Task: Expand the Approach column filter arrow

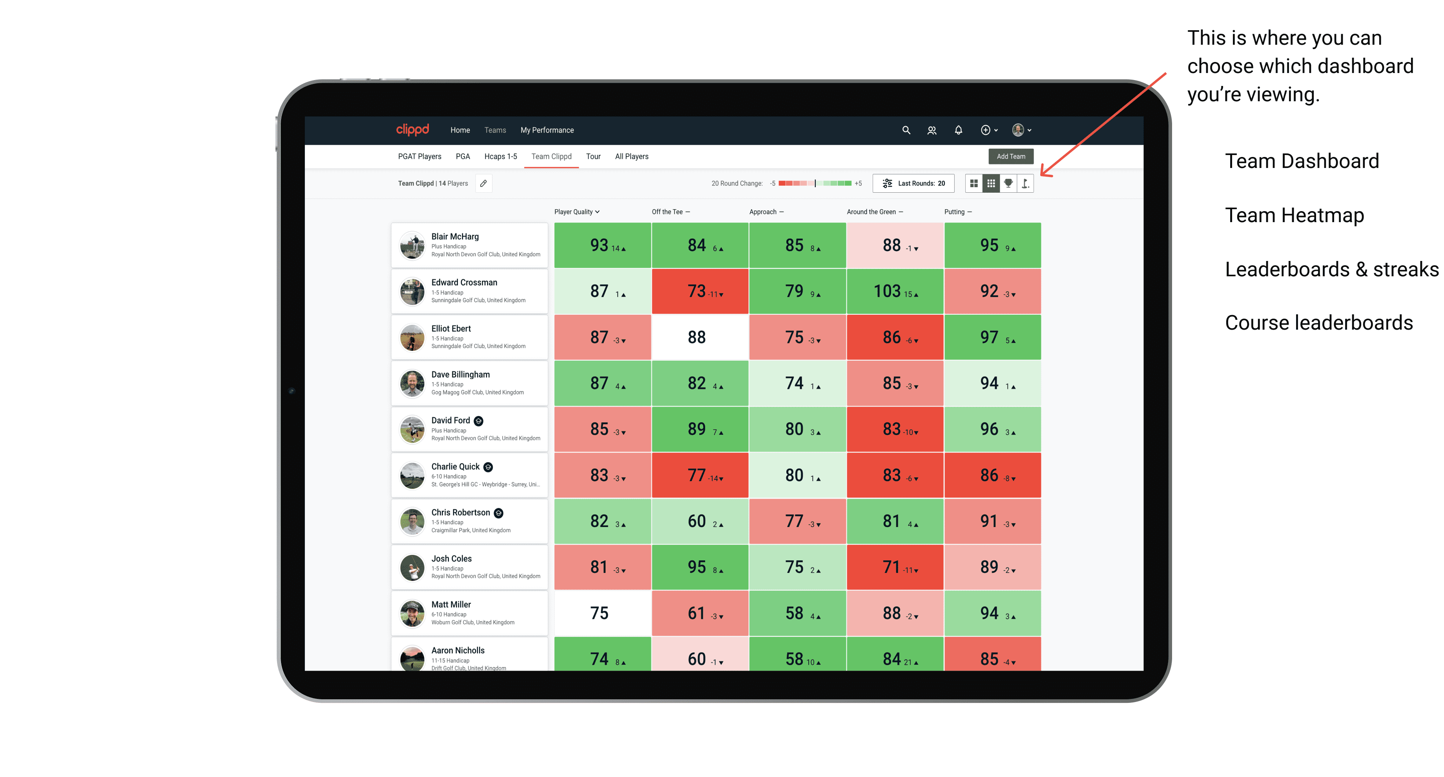Action: [x=783, y=212]
